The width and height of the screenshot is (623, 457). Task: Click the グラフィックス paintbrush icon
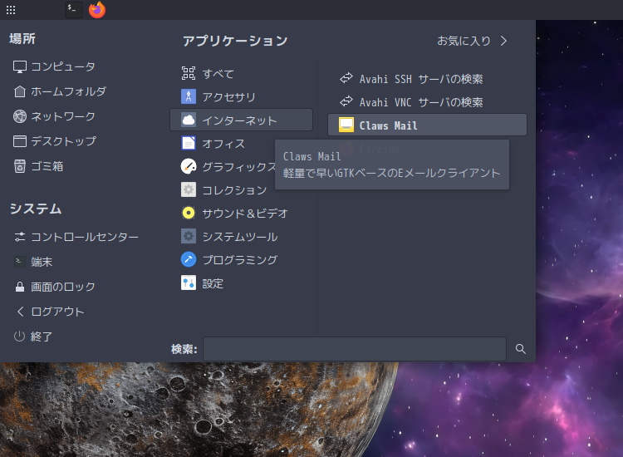189,166
